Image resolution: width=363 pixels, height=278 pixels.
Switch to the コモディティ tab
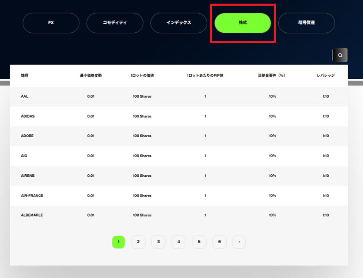115,23
